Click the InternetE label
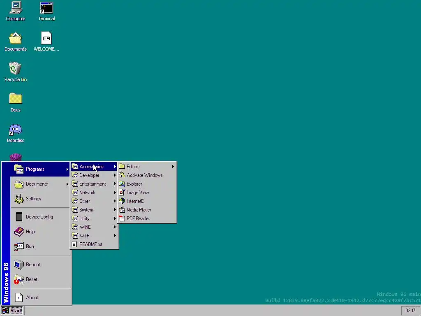This screenshot has width=421, height=316. point(135,201)
